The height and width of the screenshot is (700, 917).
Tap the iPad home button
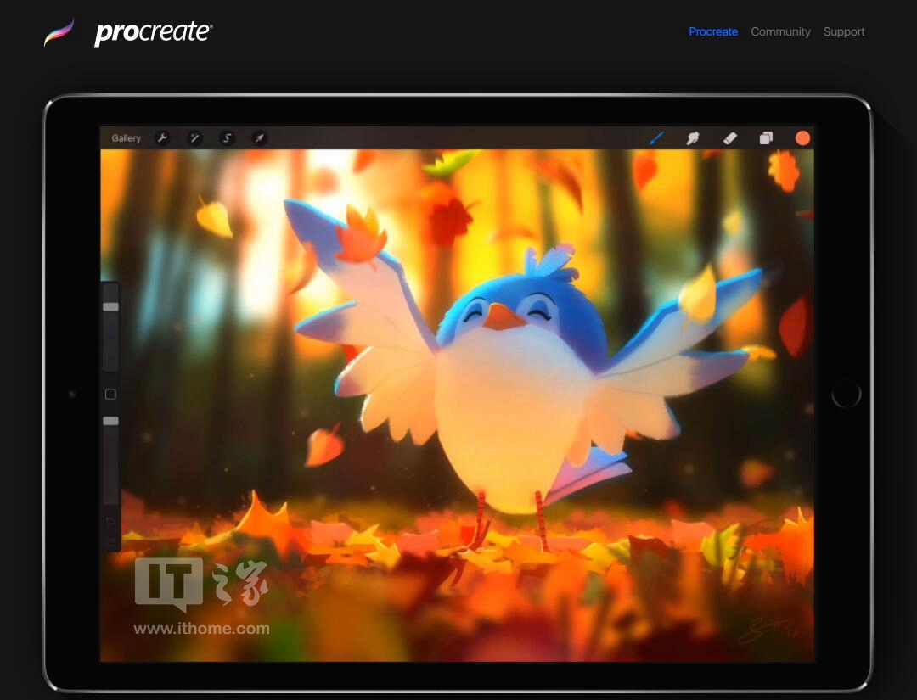(x=846, y=394)
